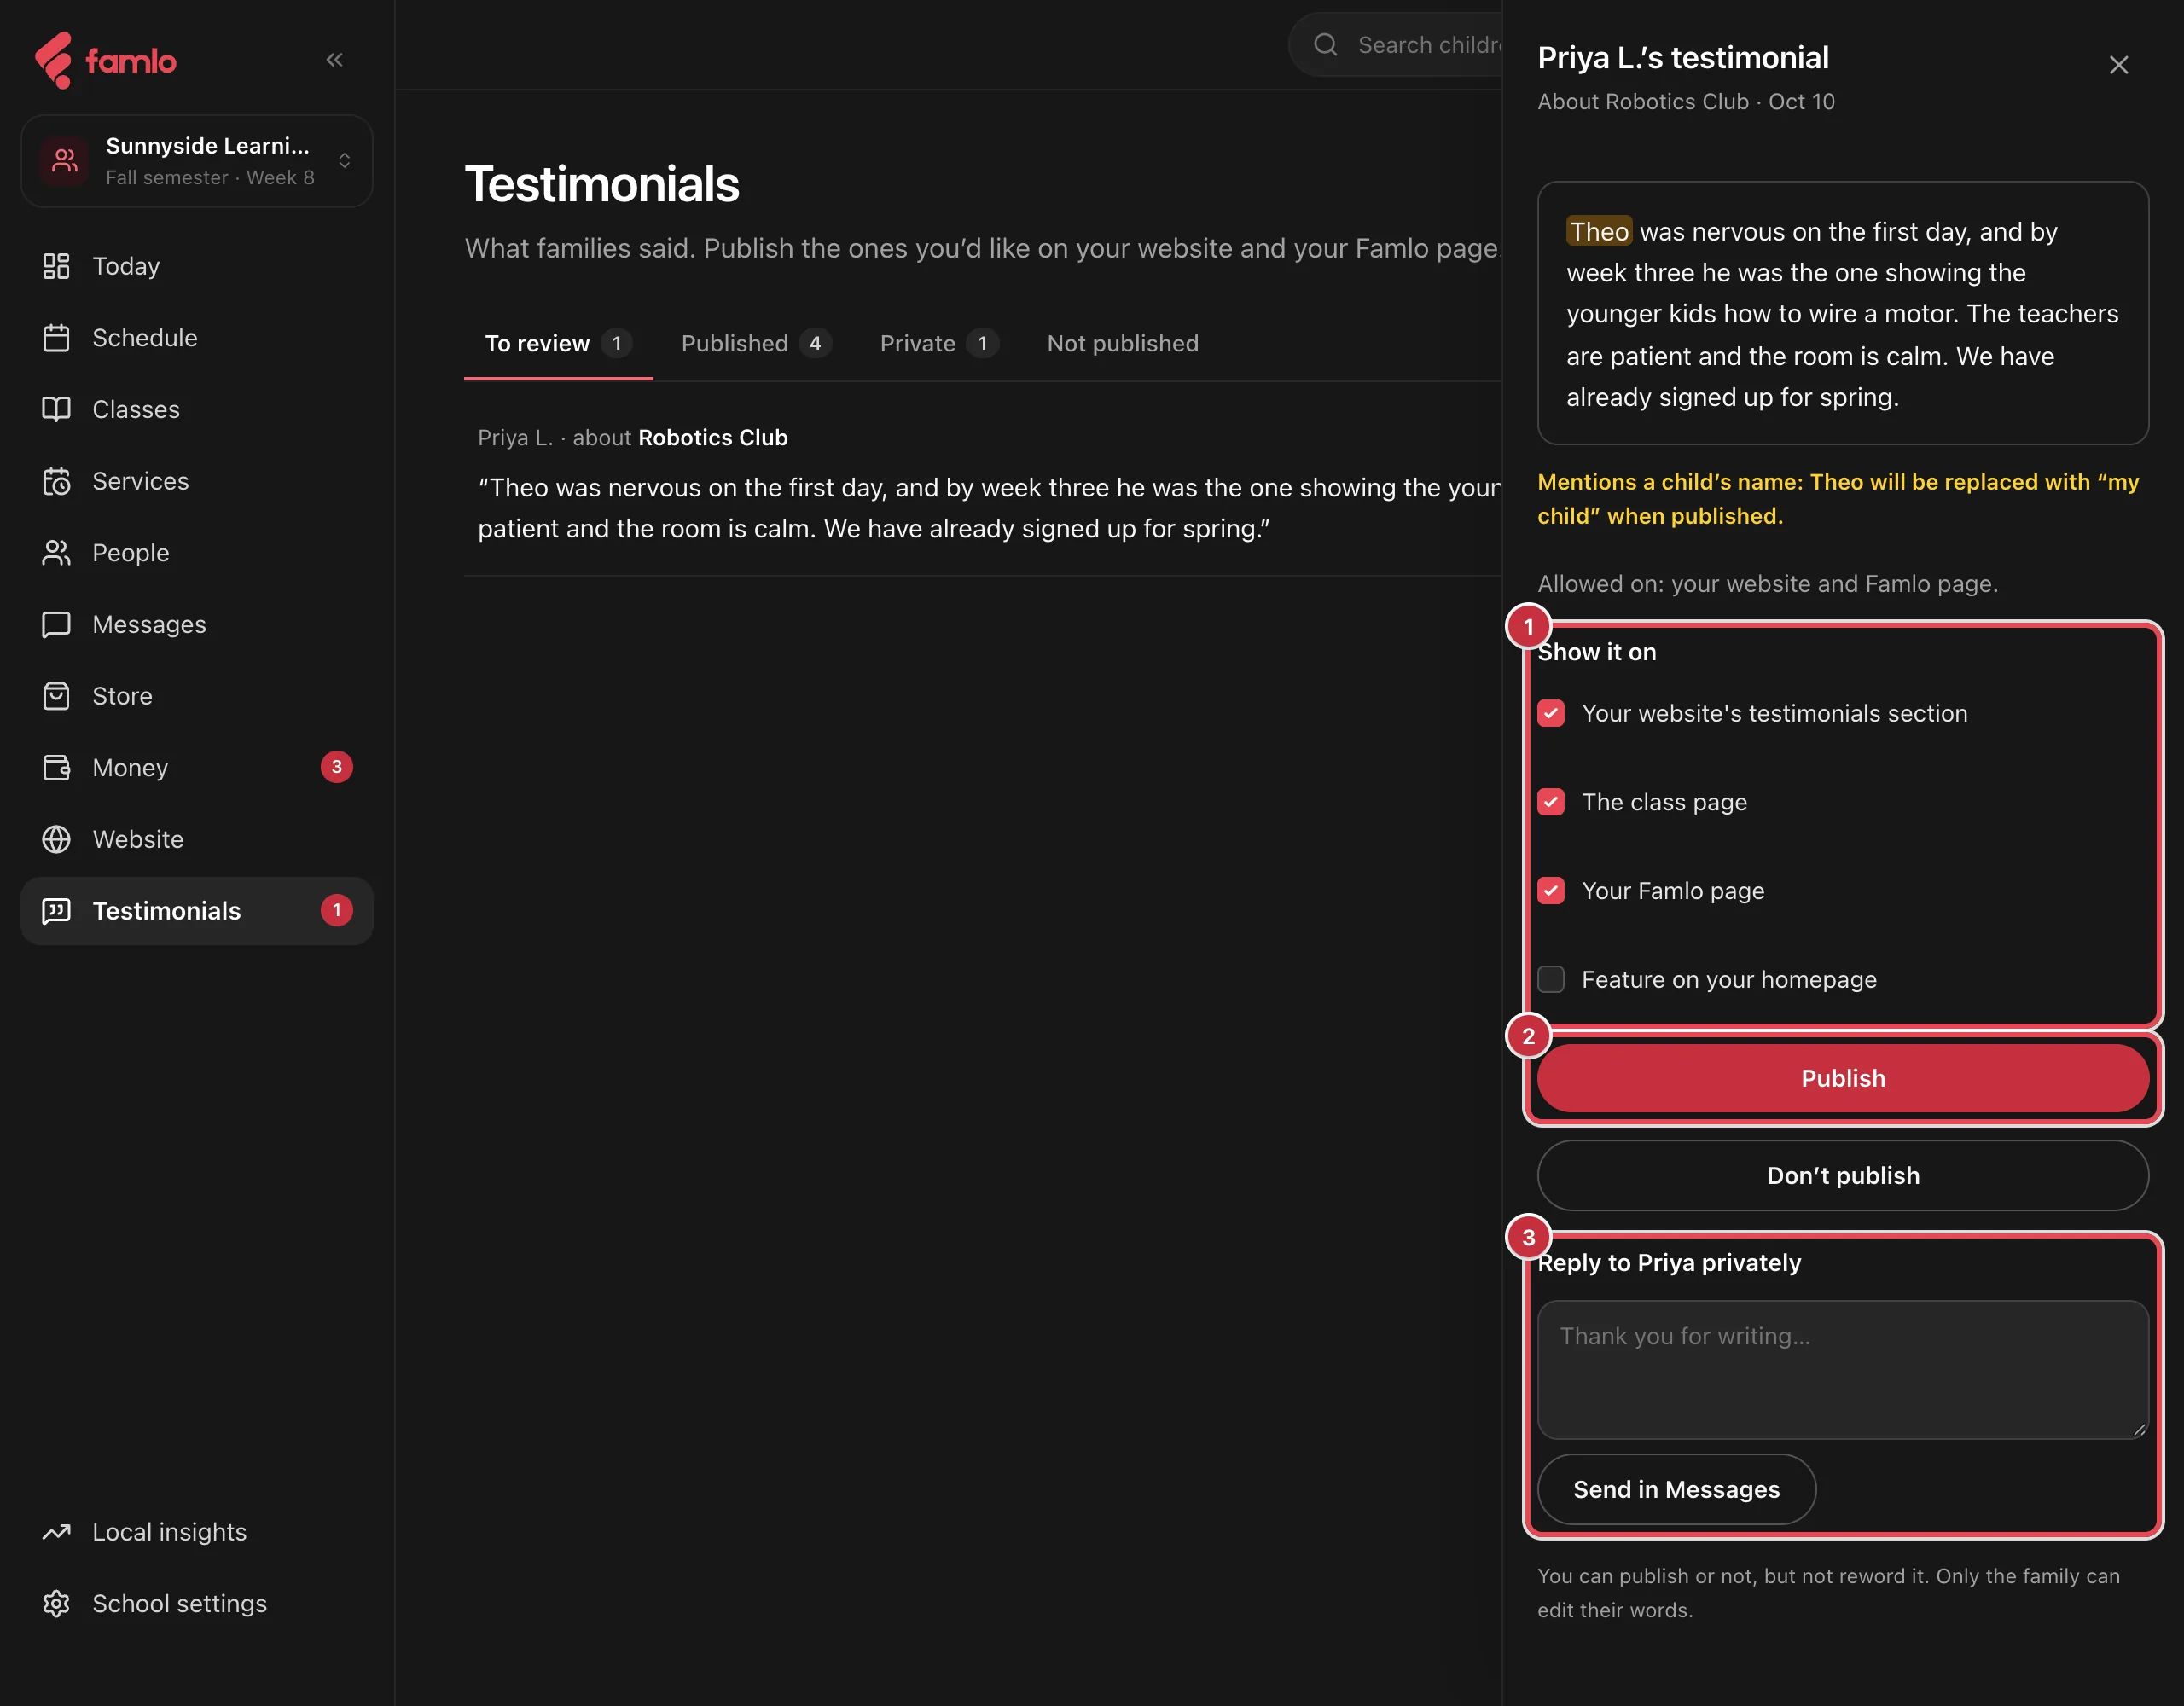
Task: Click the Testimonials badge showing 1
Action: 336,910
